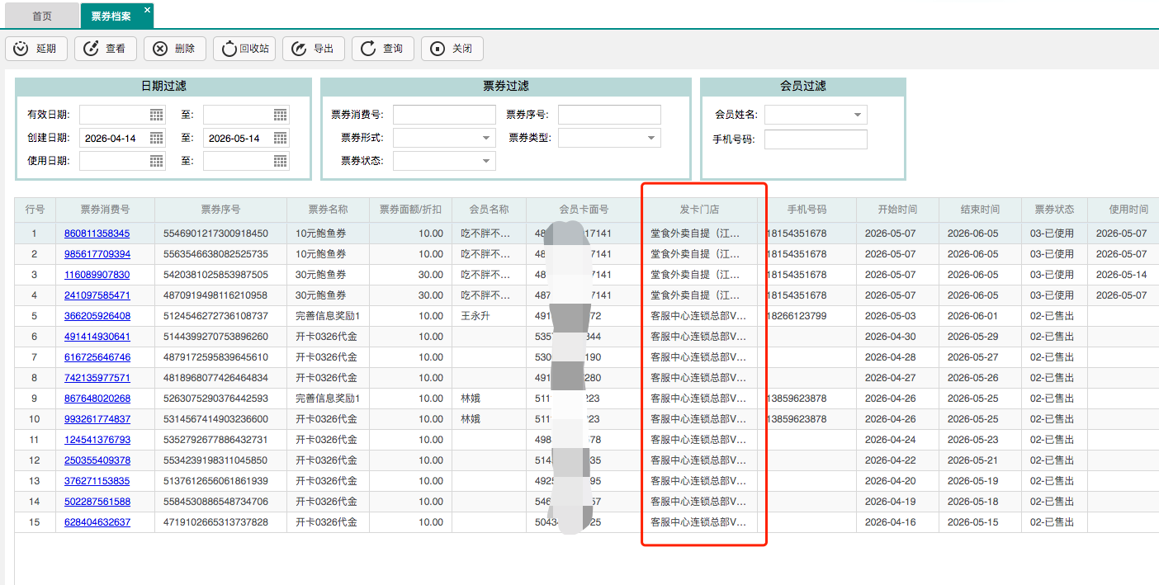The image size is (1159, 585).
Task: Sort by the 开始时间 column header
Action: tap(897, 210)
